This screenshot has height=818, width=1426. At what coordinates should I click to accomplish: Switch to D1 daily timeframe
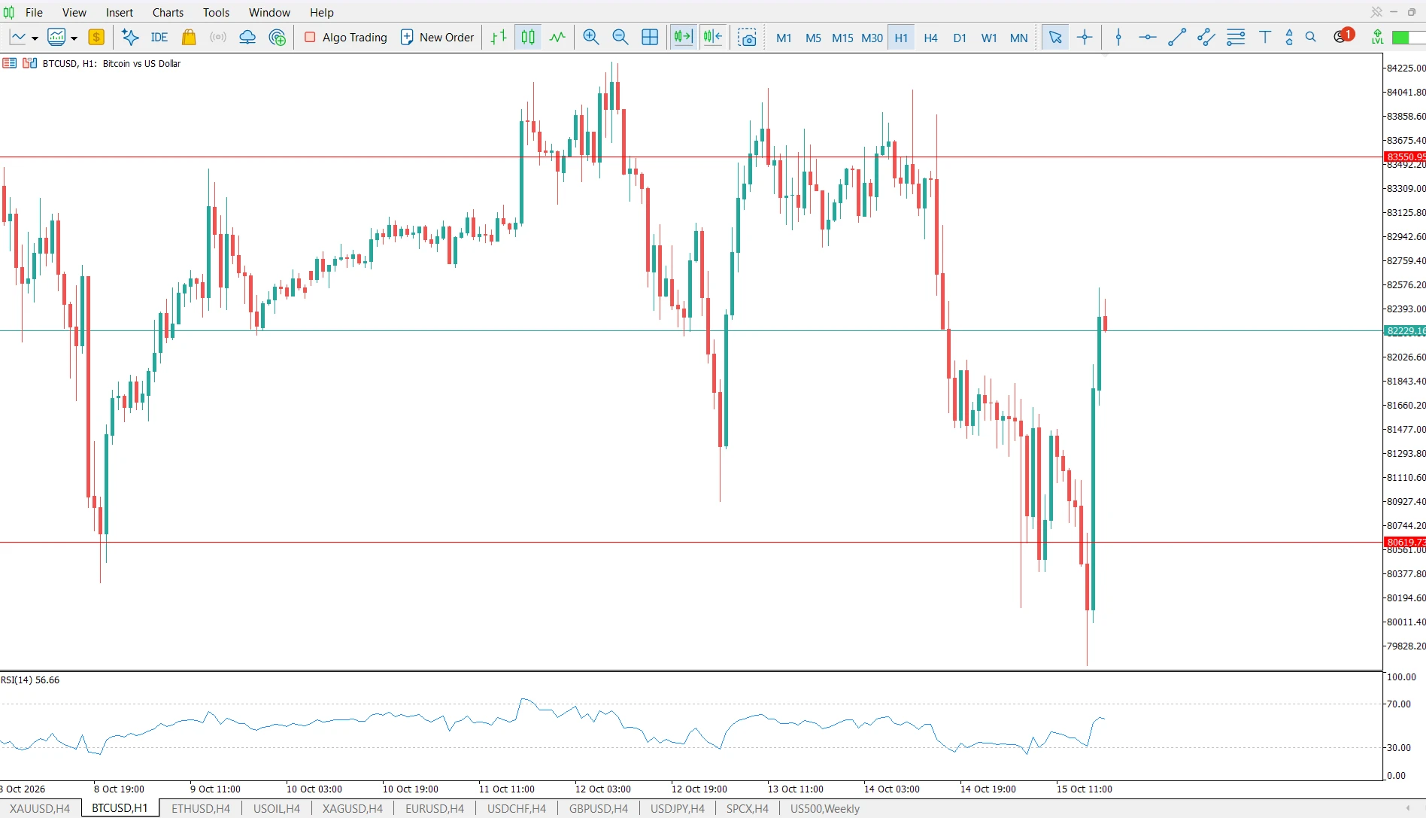[960, 38]
